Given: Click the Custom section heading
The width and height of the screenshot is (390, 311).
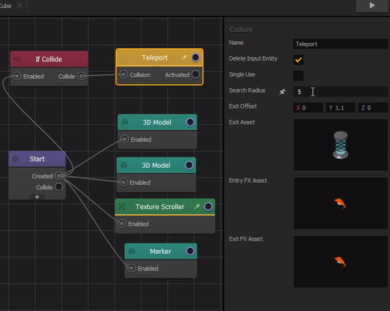Looking at the screenshot, I should [x=240, y=29].
